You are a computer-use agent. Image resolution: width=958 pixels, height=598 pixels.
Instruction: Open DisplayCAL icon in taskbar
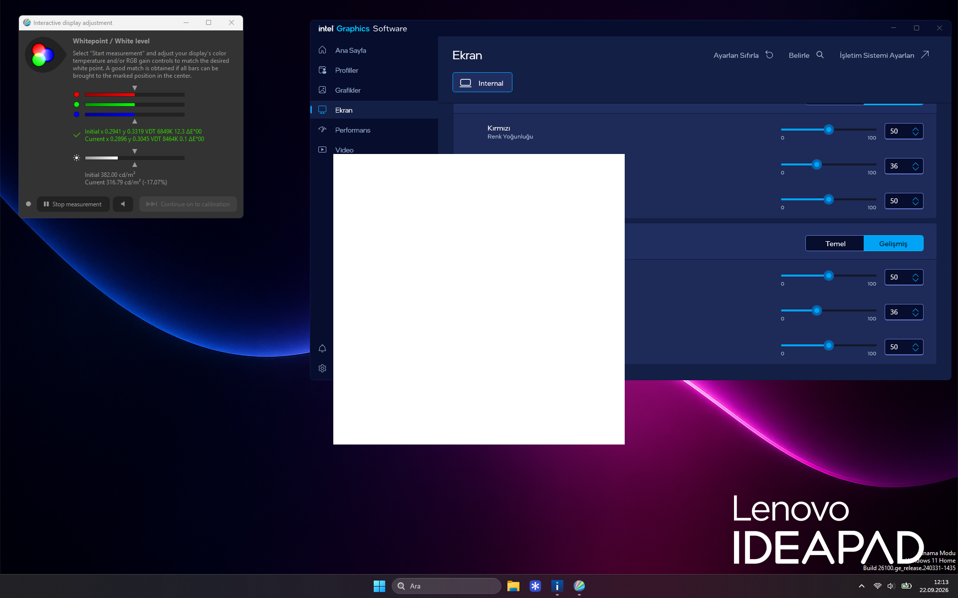point(579,586)
